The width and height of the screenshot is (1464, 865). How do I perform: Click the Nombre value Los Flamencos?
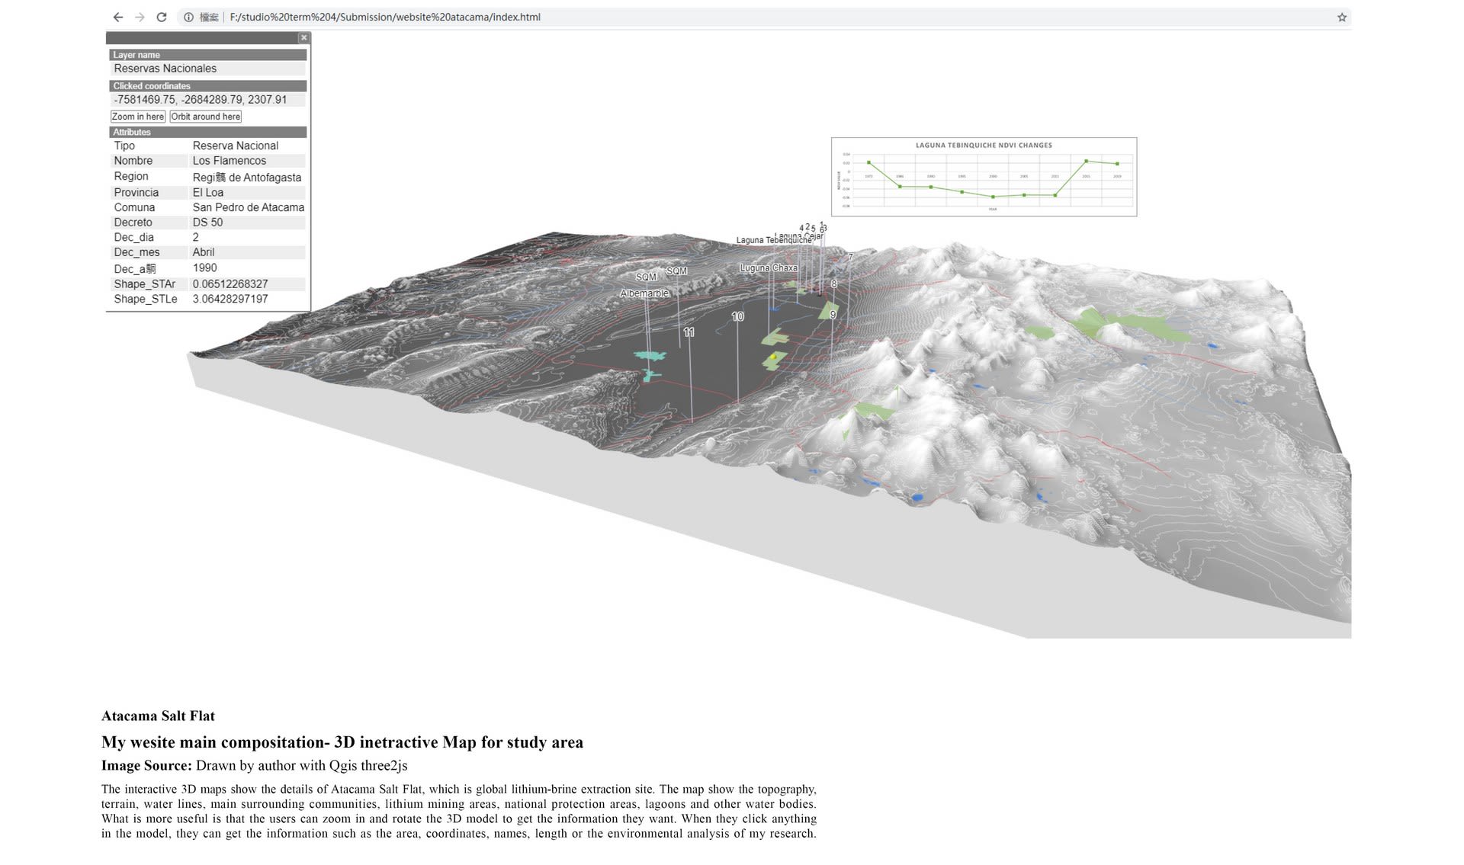tap(230, 161)
